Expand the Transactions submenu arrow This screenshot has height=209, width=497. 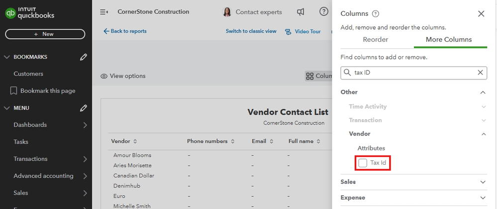click(x=85, y=159)
